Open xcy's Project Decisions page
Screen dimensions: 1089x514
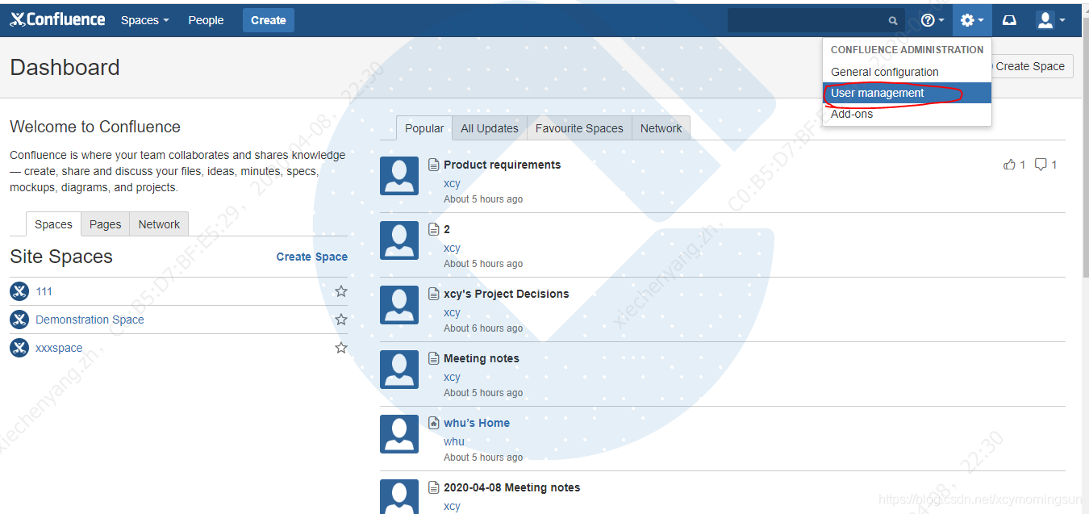506,294
